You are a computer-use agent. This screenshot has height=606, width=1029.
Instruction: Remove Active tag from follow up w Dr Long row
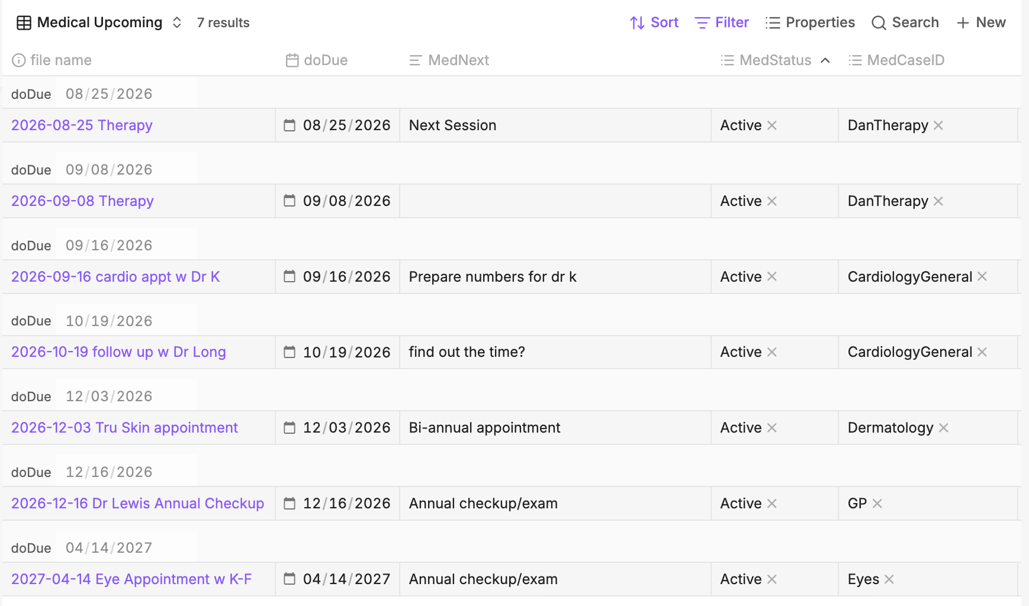(772, 352)
